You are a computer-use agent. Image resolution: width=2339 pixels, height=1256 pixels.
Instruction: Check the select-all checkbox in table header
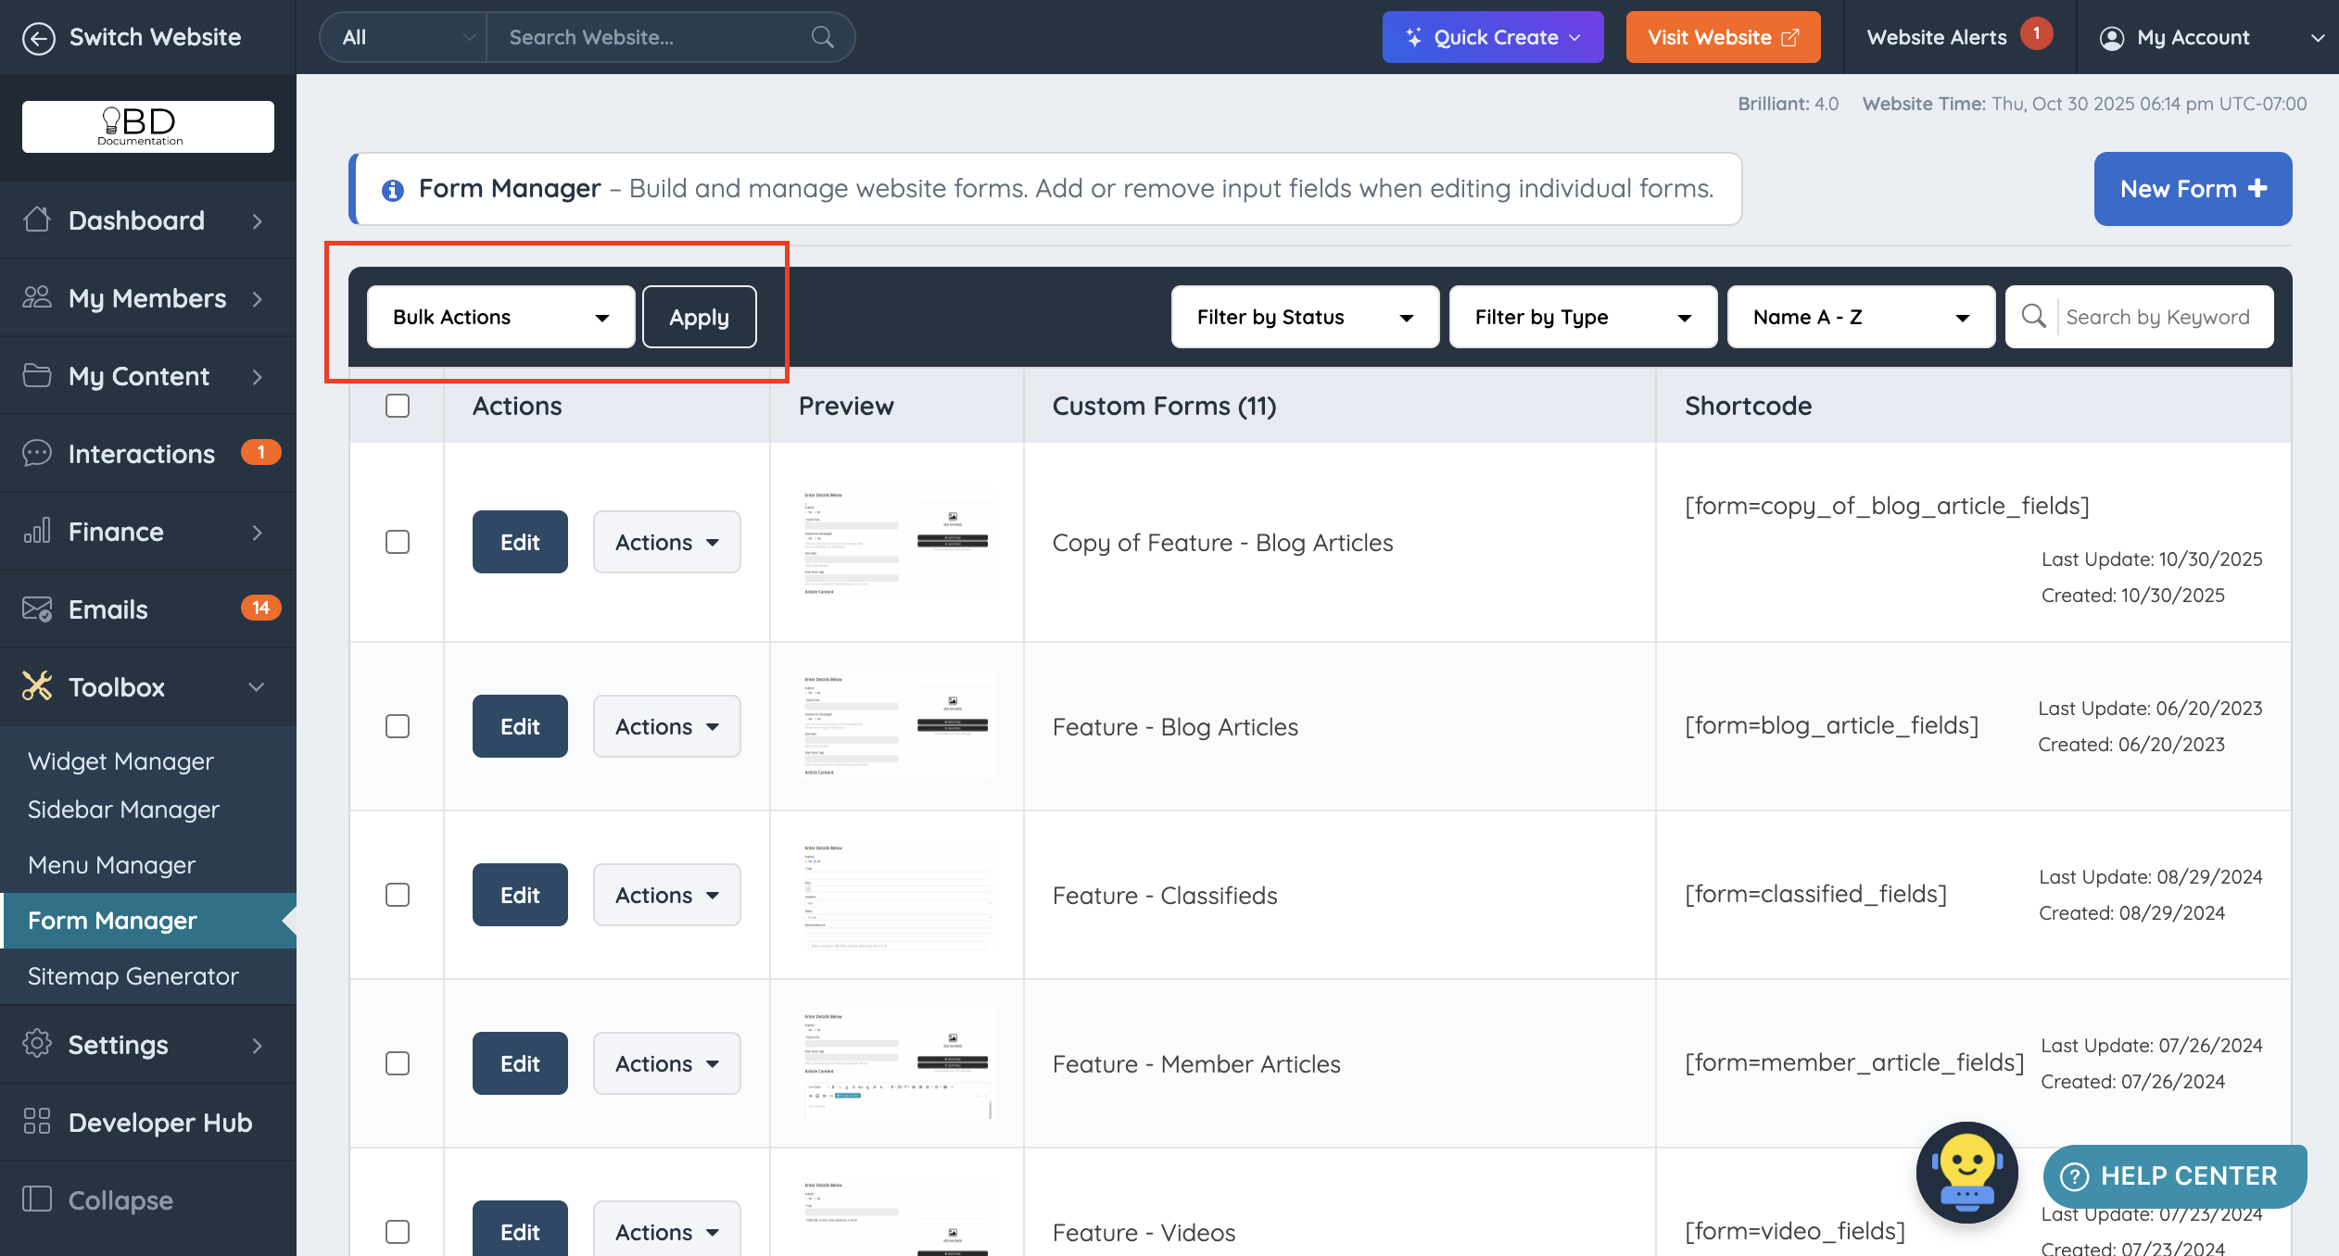click(398, 406)
